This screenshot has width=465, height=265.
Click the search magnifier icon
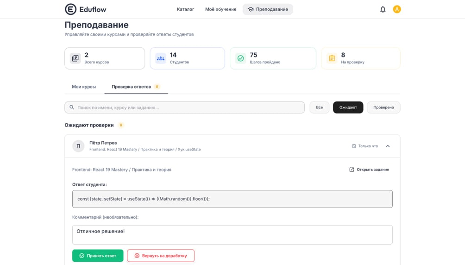[x=72, y=107]
